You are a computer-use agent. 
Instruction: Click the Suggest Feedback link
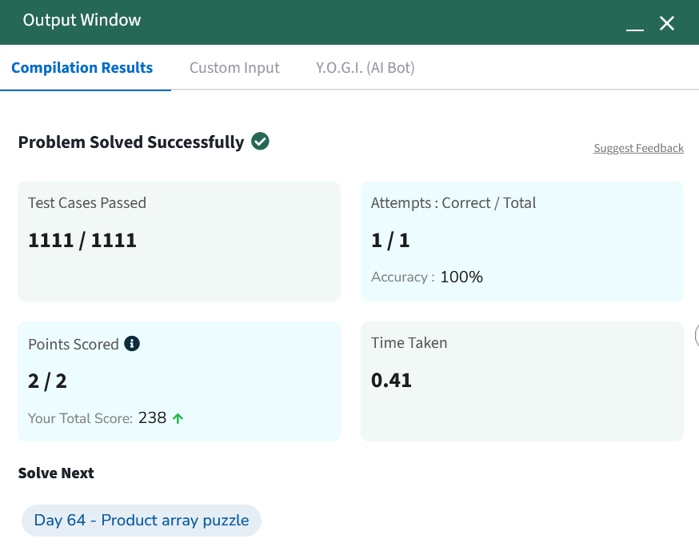point(638,148)
